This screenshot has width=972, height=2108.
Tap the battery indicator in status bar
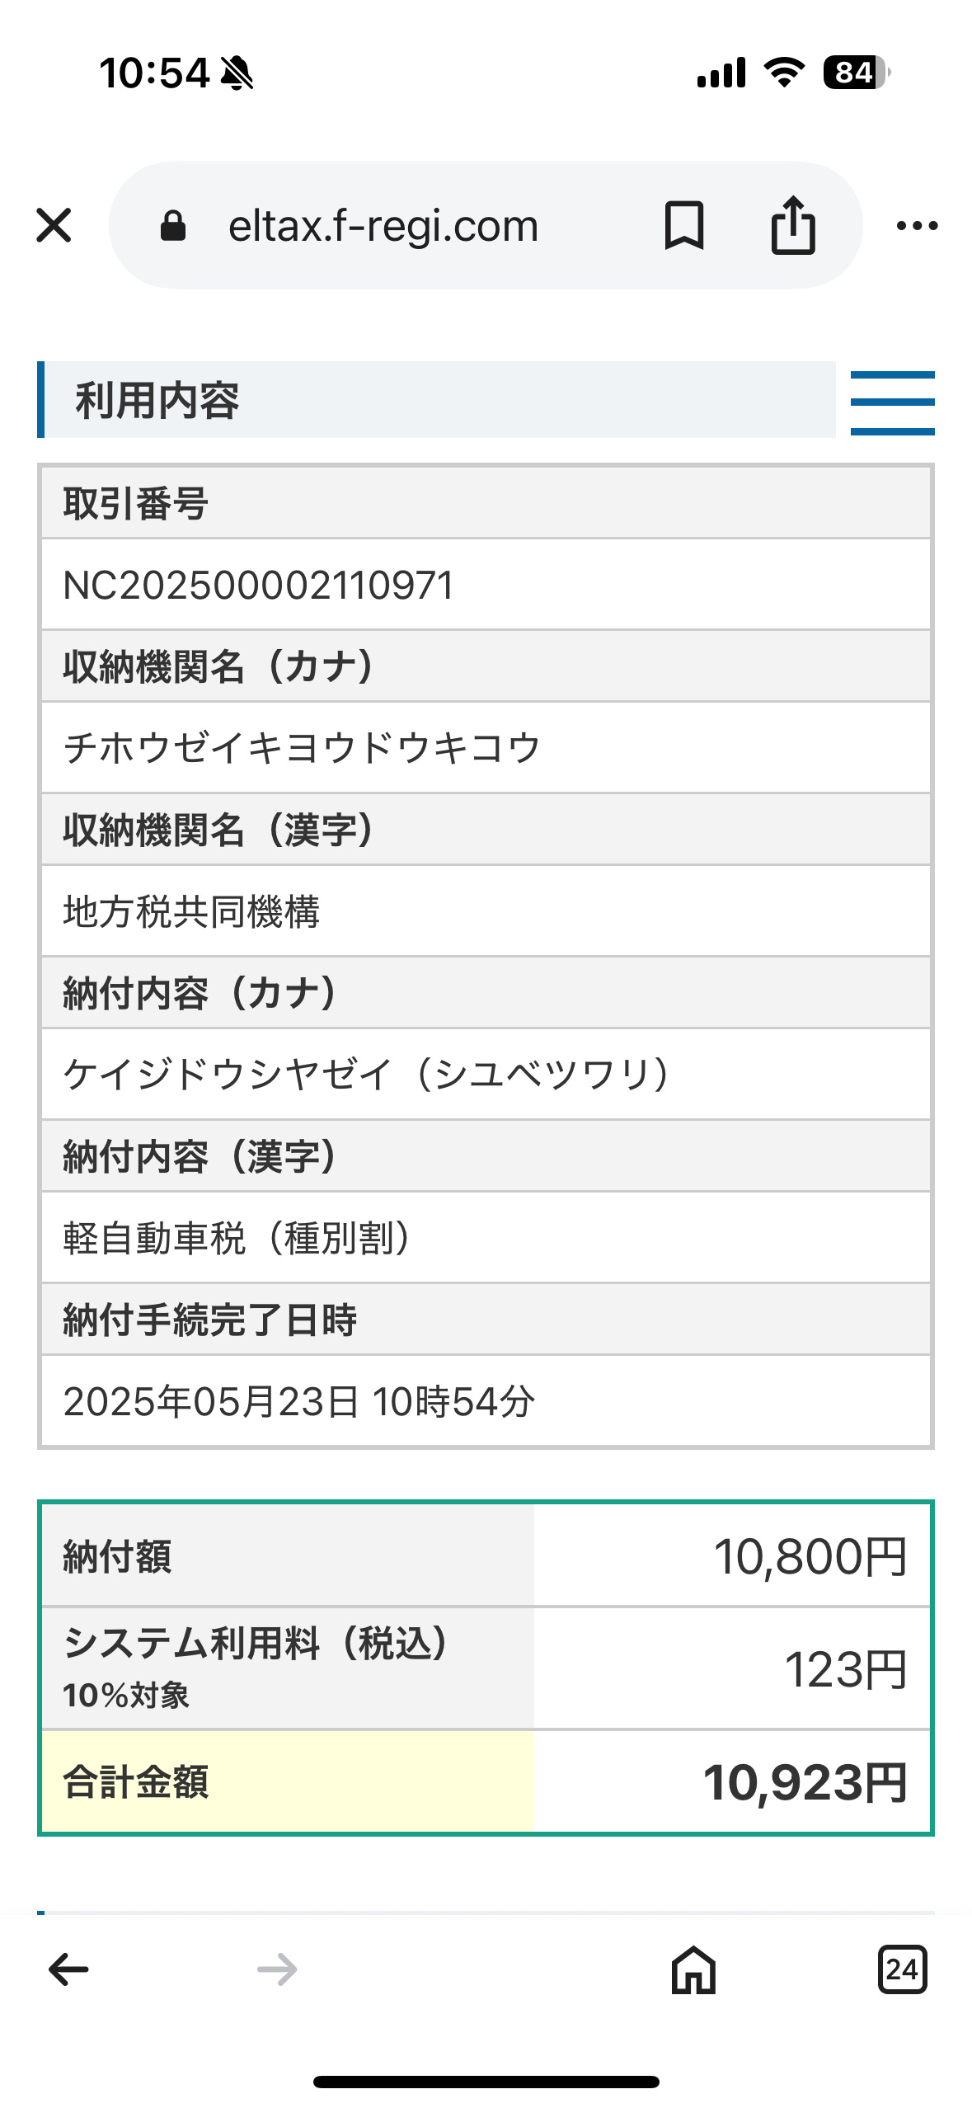coord(856,73)
